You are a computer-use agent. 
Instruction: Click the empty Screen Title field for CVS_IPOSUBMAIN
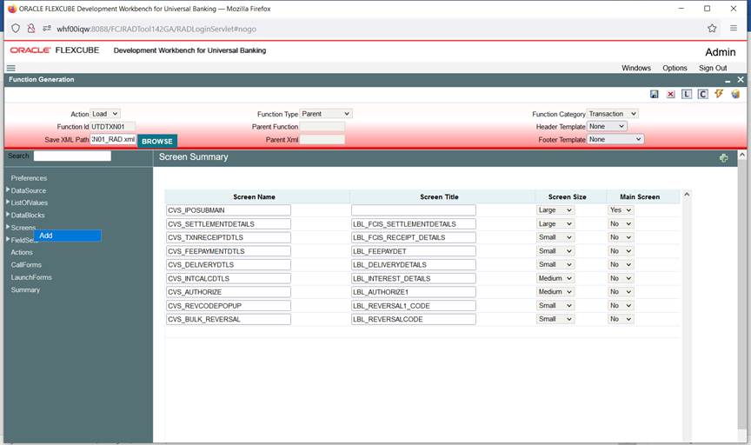[414, 210]
